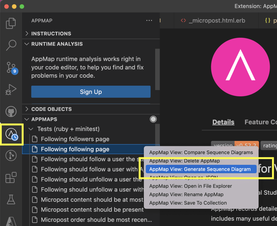This screenshot has width=277, height=226.
Task: Click the rating badge on extension page
Action: pyautogui.click(x=269, y=145)
